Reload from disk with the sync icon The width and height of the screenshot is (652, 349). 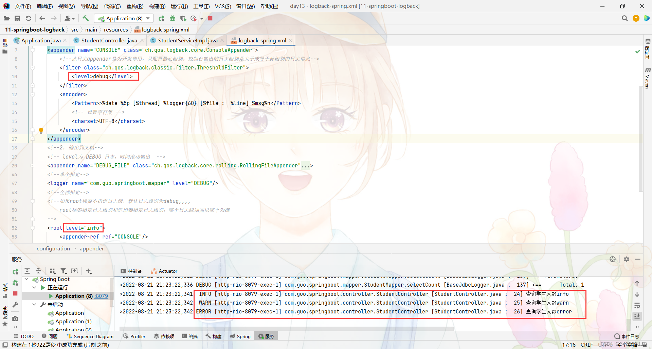tap(29, 18)
